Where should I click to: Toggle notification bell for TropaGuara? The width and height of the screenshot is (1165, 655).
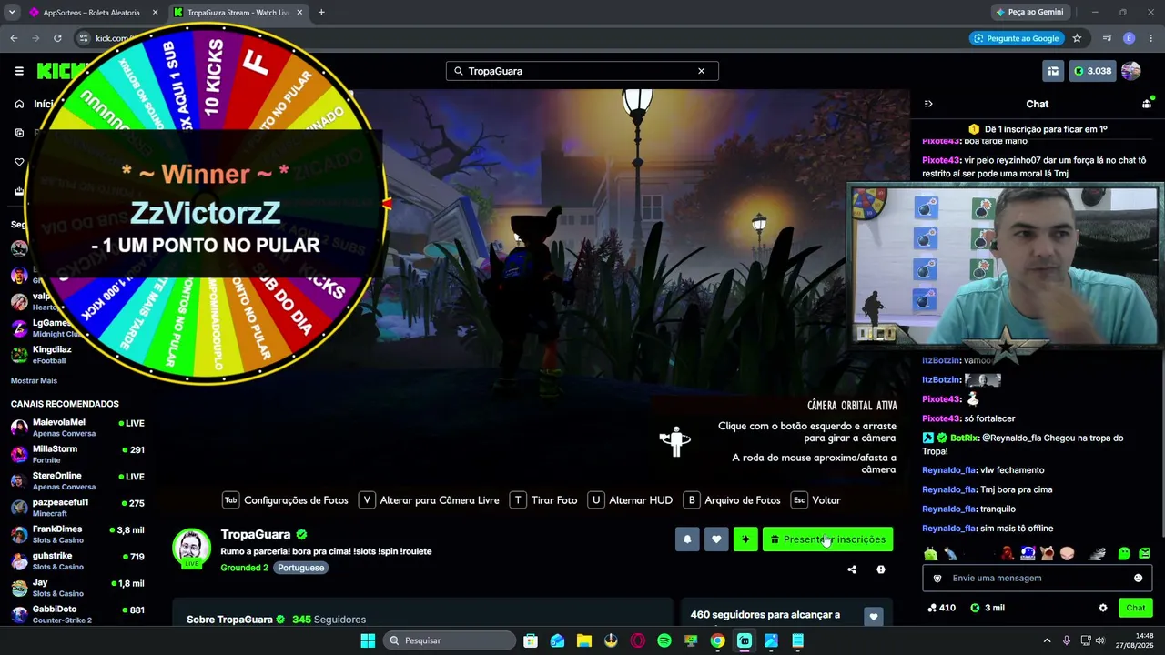point(687,539)
